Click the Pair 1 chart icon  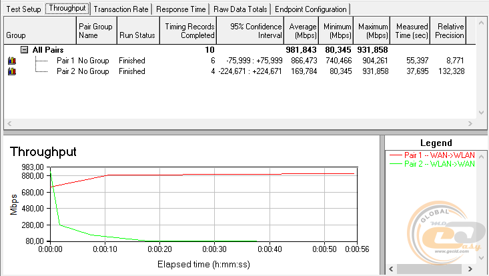point(12,61)
